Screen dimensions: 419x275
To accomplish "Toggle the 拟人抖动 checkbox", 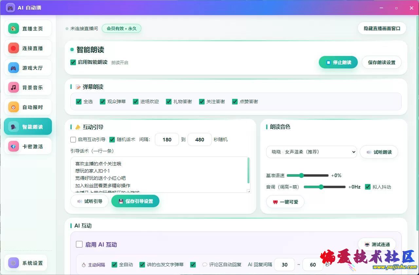I will click(x=368, y=187).
